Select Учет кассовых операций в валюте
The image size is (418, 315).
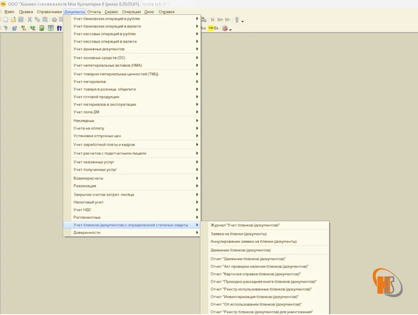(x=132, y=41)
